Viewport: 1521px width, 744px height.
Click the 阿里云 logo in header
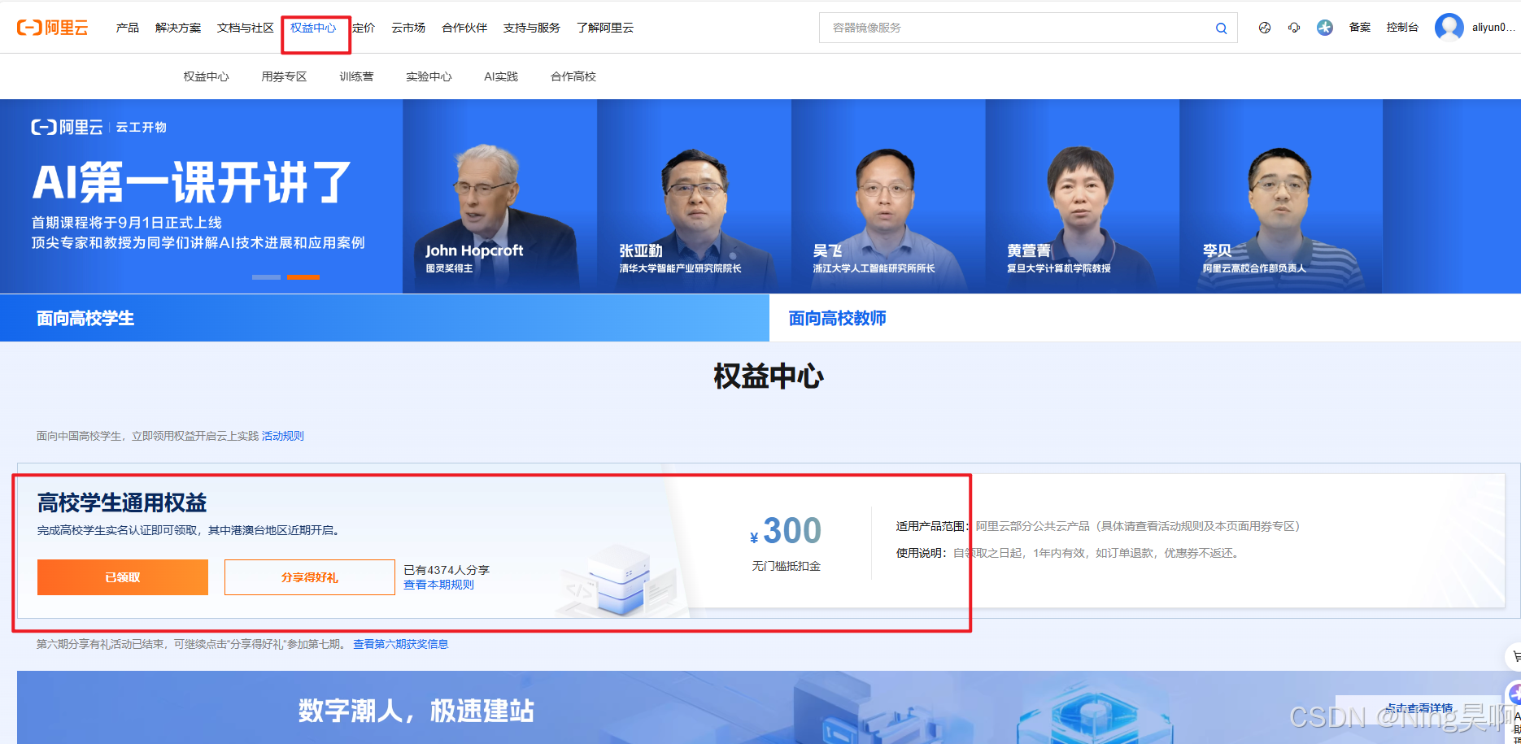pos(52,28)
